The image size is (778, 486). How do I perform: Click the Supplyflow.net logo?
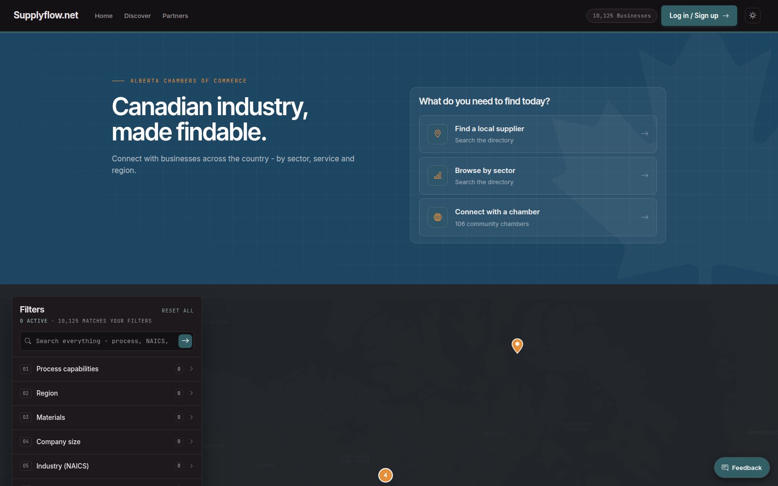click(46, 15)
